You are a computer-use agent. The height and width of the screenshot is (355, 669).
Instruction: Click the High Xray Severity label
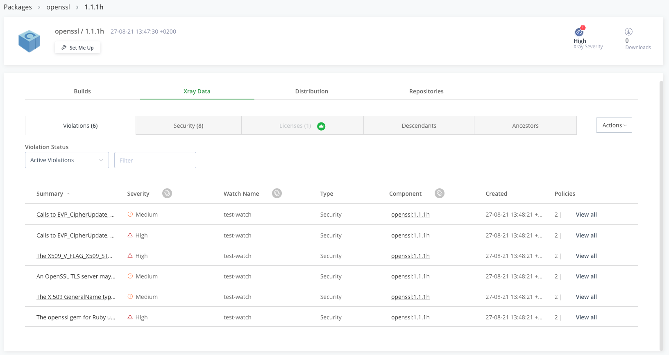tap(580, 41)
